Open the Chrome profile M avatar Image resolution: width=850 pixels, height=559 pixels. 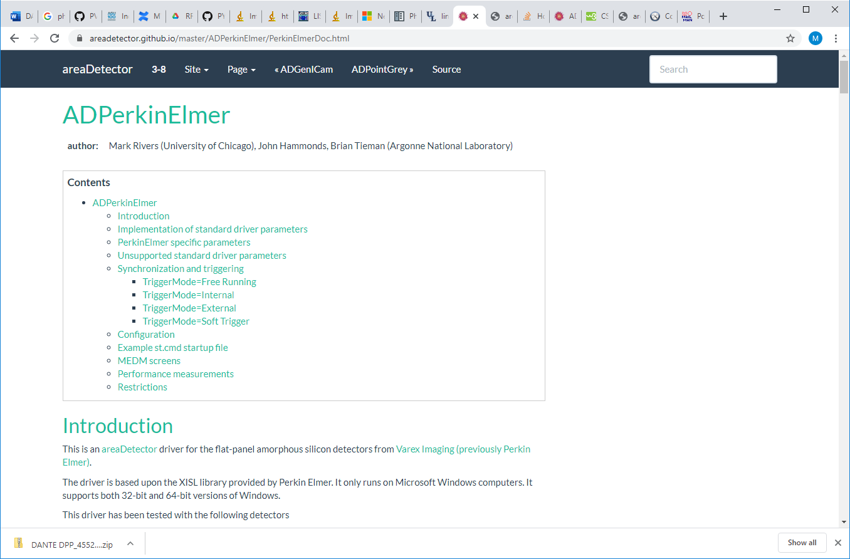[815, 38]
